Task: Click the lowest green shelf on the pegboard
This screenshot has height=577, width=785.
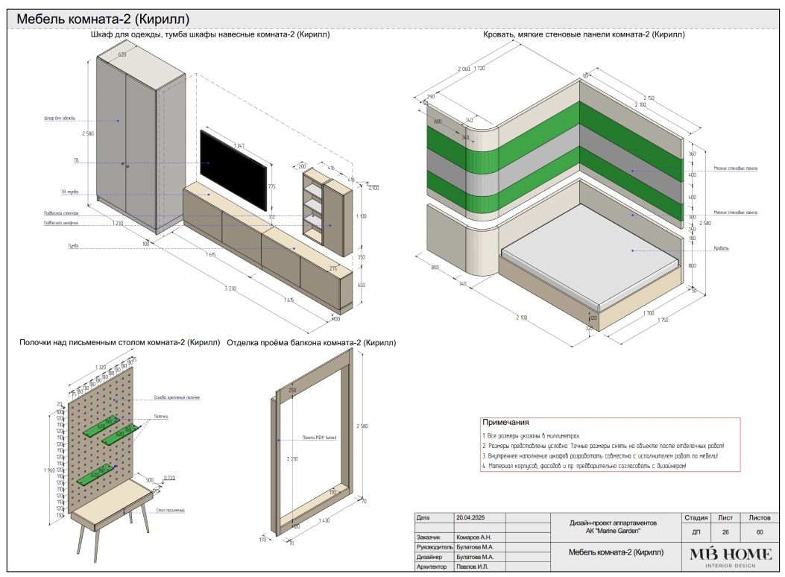Action: pos(95,476)
